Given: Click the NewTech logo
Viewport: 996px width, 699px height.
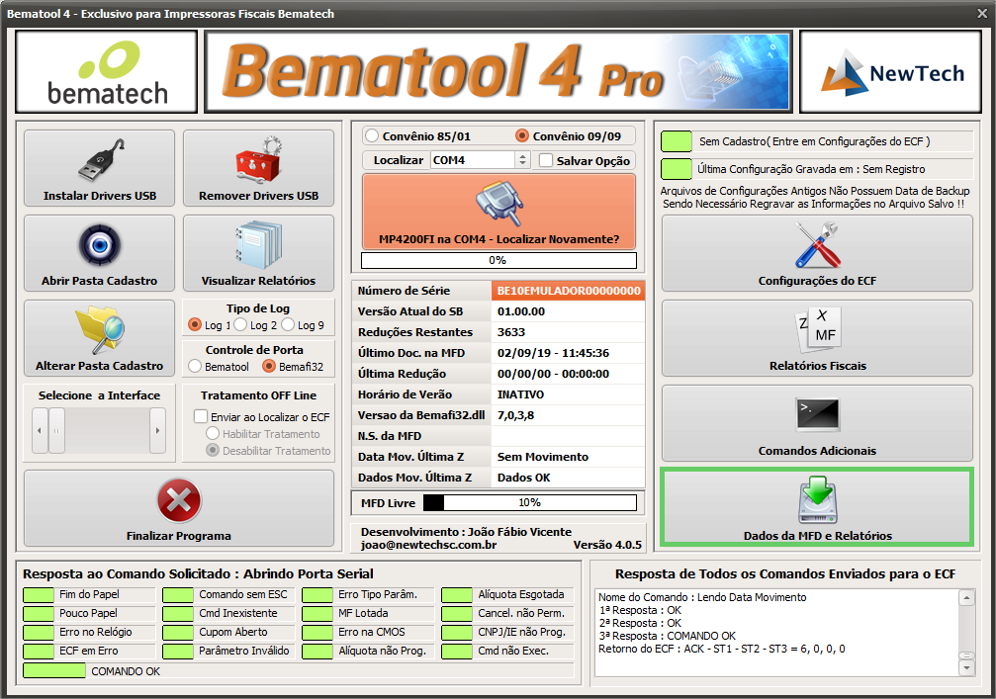Looking at the screenshot, I should [891, 72].
